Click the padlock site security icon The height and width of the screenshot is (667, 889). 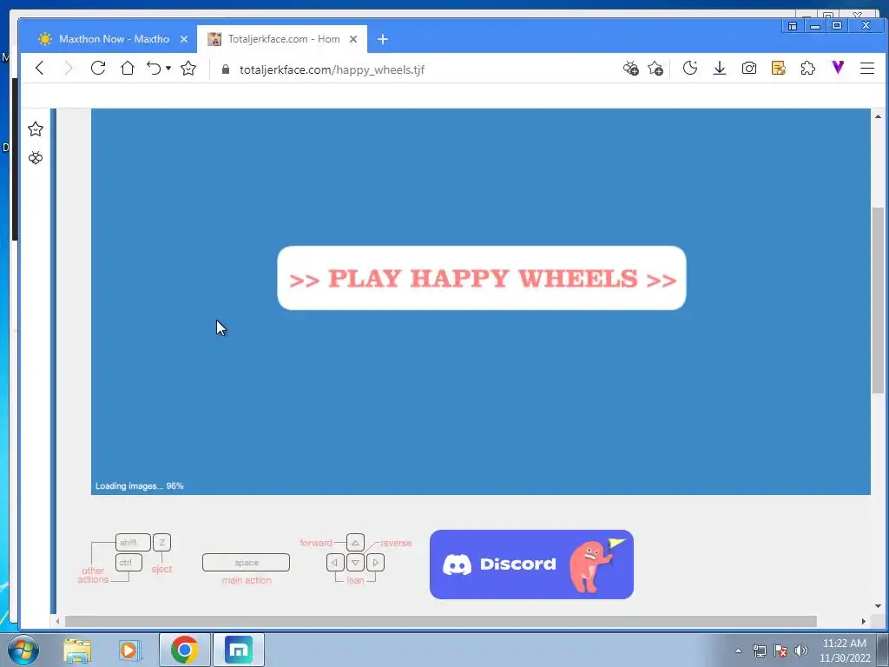[226, 69]
